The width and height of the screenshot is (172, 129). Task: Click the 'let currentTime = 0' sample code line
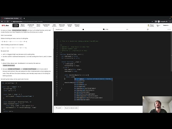click(x=9, y=83)
